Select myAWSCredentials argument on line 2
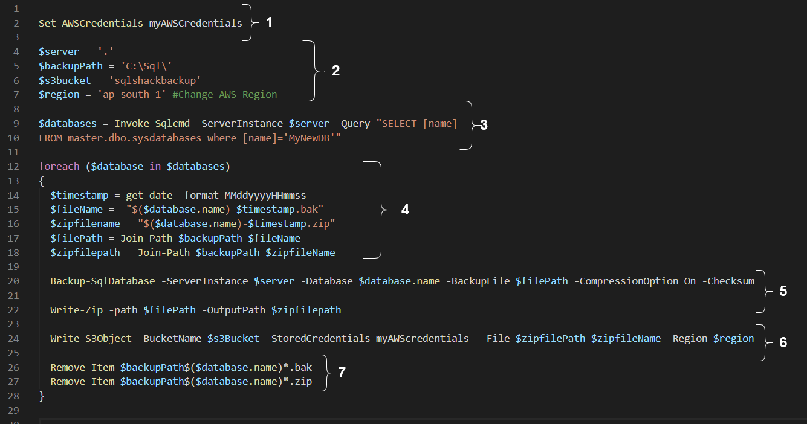The image size is (807, 424). [195, 23]
